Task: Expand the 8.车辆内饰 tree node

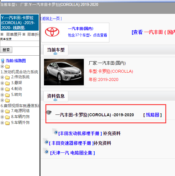Action: (2, 117)
